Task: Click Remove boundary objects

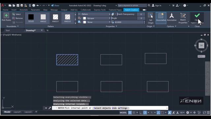Action: (17, 18)
